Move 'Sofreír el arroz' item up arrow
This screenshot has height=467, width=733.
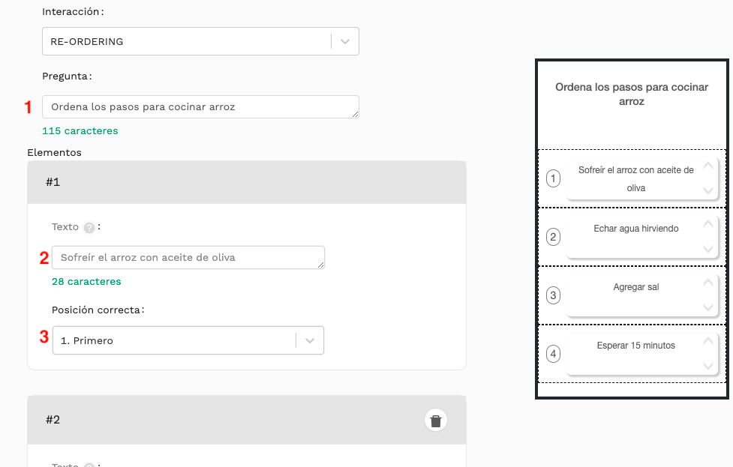[x=708, y=166]
